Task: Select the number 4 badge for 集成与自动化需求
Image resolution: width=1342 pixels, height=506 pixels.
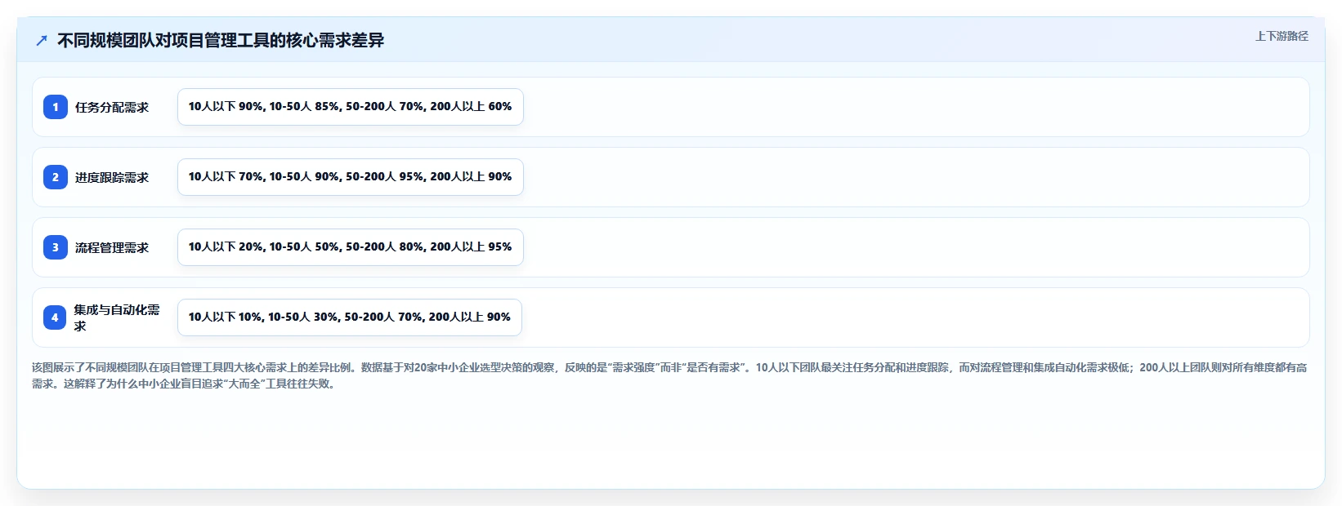Action: [55, 317]
